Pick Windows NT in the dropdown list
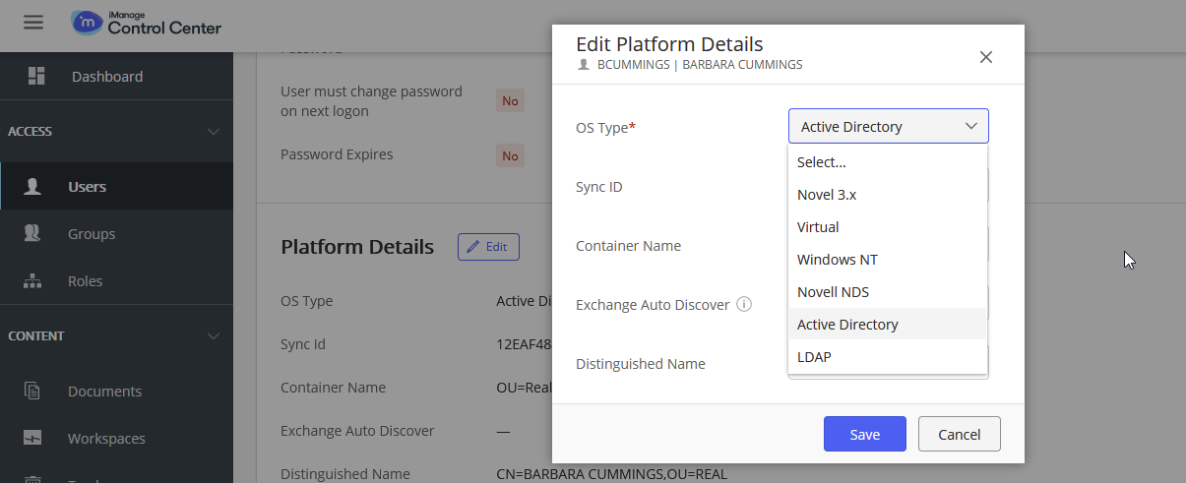This screenshot has width=1186, height=483. coord(837,260)
